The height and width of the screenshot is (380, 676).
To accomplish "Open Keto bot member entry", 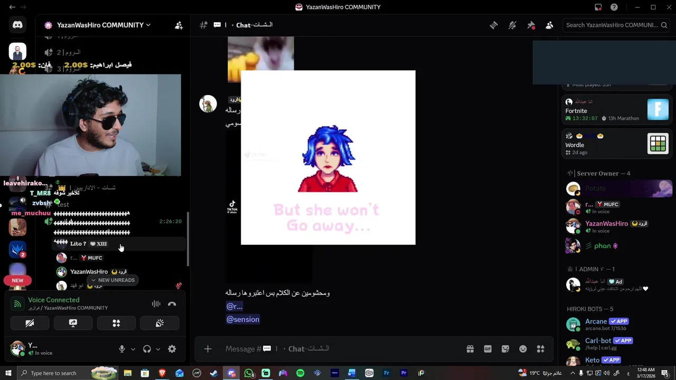I will [619, 361].
